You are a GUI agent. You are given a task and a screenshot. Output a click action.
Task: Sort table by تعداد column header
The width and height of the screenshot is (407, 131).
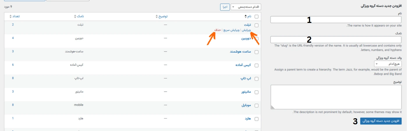click(15, 17)
